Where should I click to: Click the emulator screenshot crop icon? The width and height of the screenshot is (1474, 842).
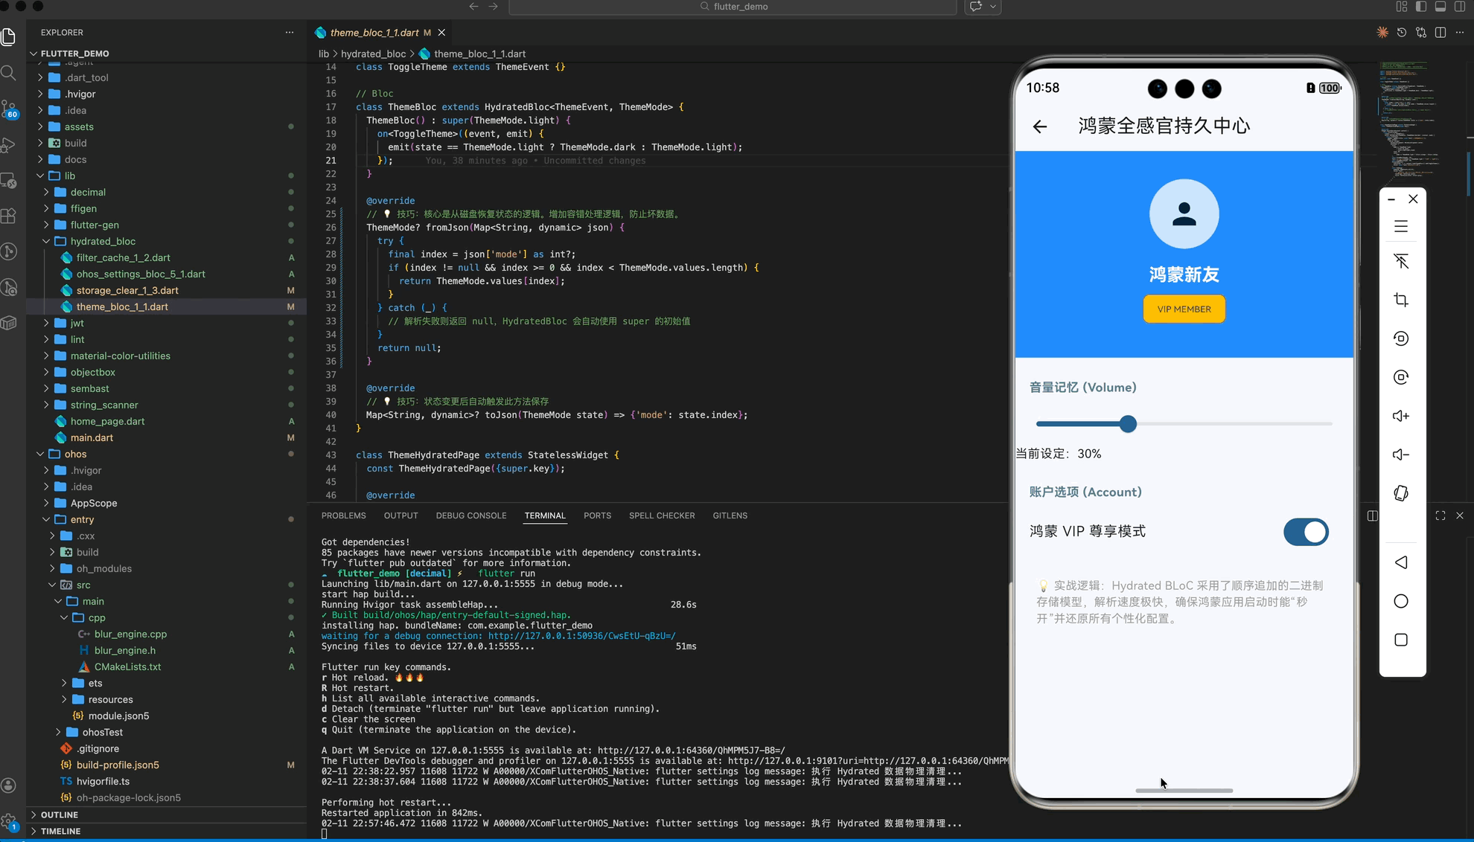coord(1400,300)
